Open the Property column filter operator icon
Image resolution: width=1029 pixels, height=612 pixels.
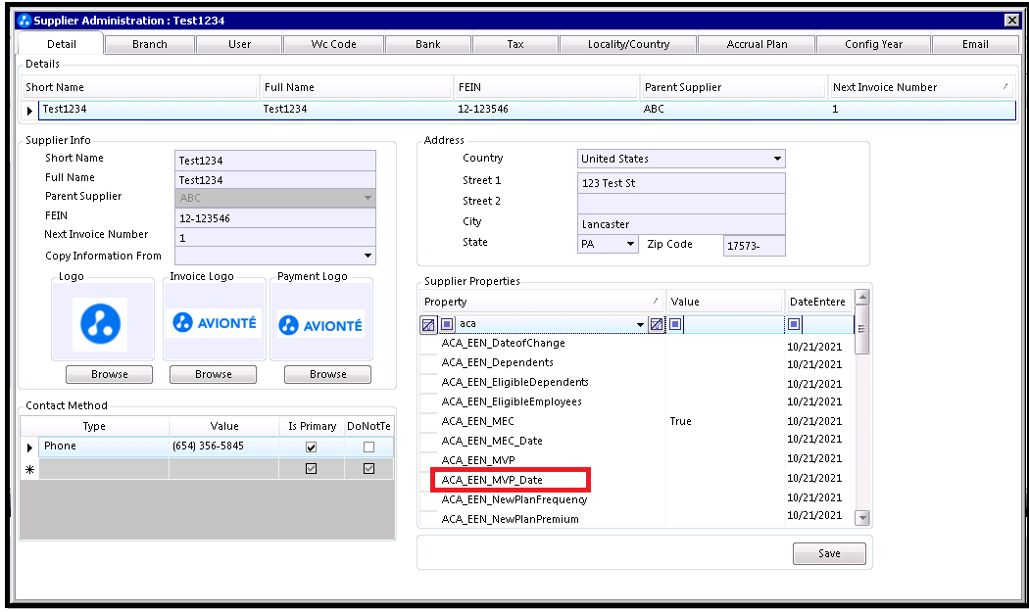pyautogui.click(x=447, y=324)
